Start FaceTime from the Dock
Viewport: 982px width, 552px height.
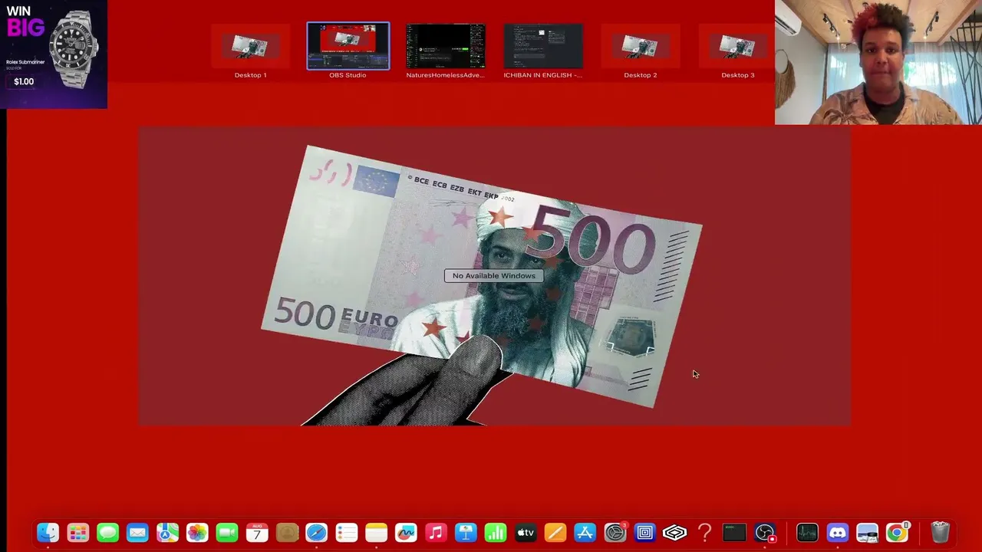[x=227, y=533]
